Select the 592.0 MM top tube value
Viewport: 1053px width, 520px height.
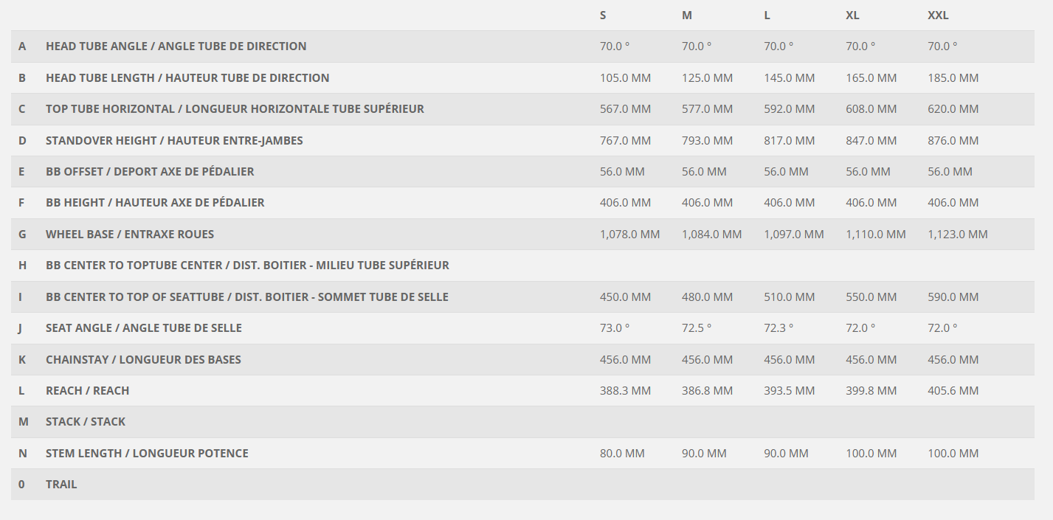click(789, 109)
